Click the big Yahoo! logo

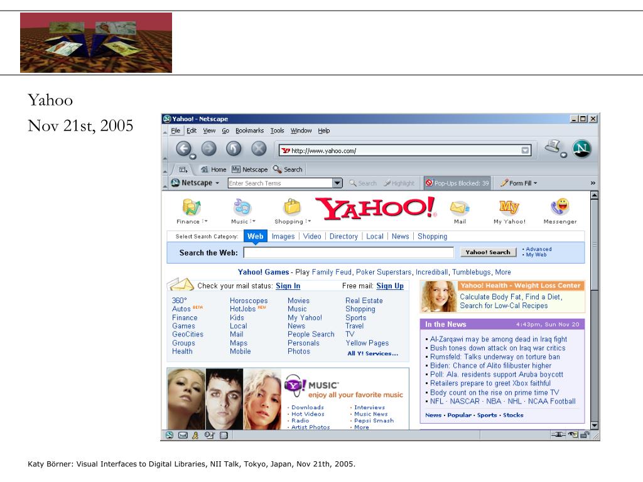click(376, 208)
